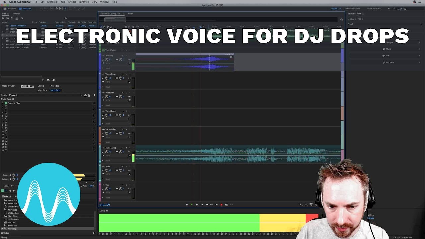Viewport: 425px width, 239px height.
Task: Open the Properties tab
Action: click(55, 86)
